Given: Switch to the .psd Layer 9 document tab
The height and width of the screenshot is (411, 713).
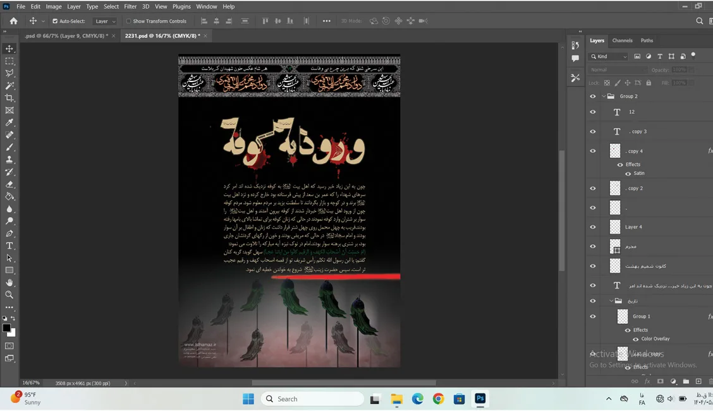Looking at the screenshot, I should pyautogui.click(x=66, y=35).
